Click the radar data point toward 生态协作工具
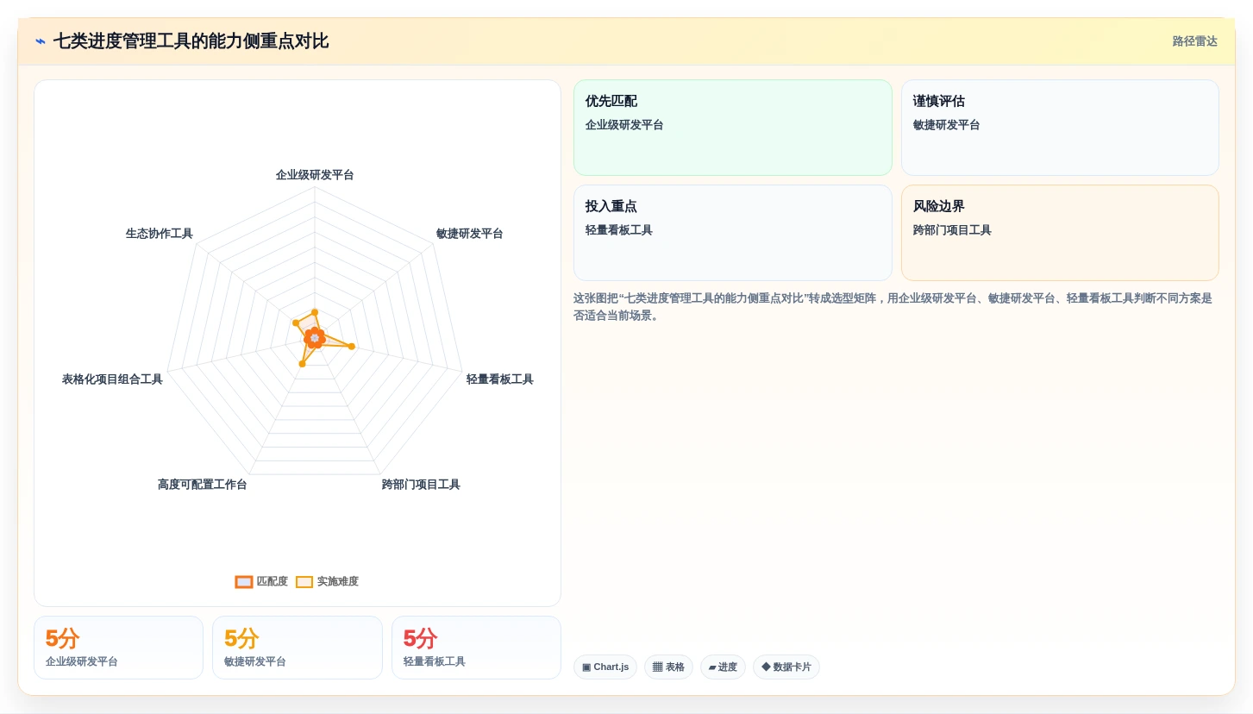 pyautogui.click(x=296, y=323)
